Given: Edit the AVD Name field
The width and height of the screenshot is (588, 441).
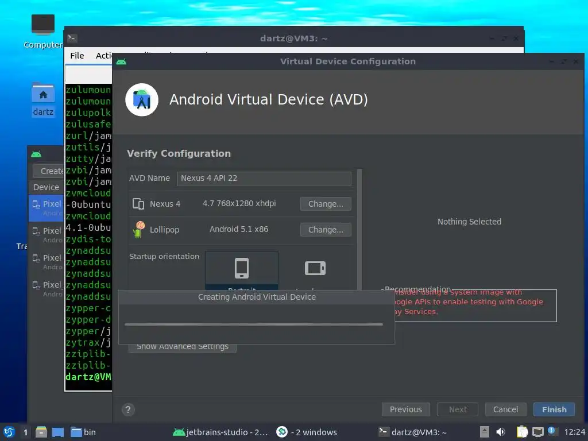Looking at the screenshot, I should 264,178.
